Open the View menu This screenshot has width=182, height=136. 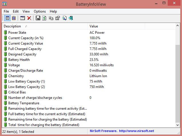(x=26, y=11)
